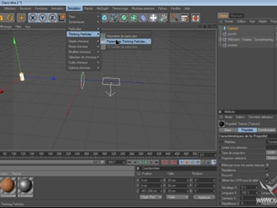
Task: Click the timeline preview range scrollbar
Action: [x=53, y=162]
